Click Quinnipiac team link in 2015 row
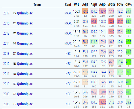Image resolution: width=134 pixels, height=109 pixels. [25, 33]
